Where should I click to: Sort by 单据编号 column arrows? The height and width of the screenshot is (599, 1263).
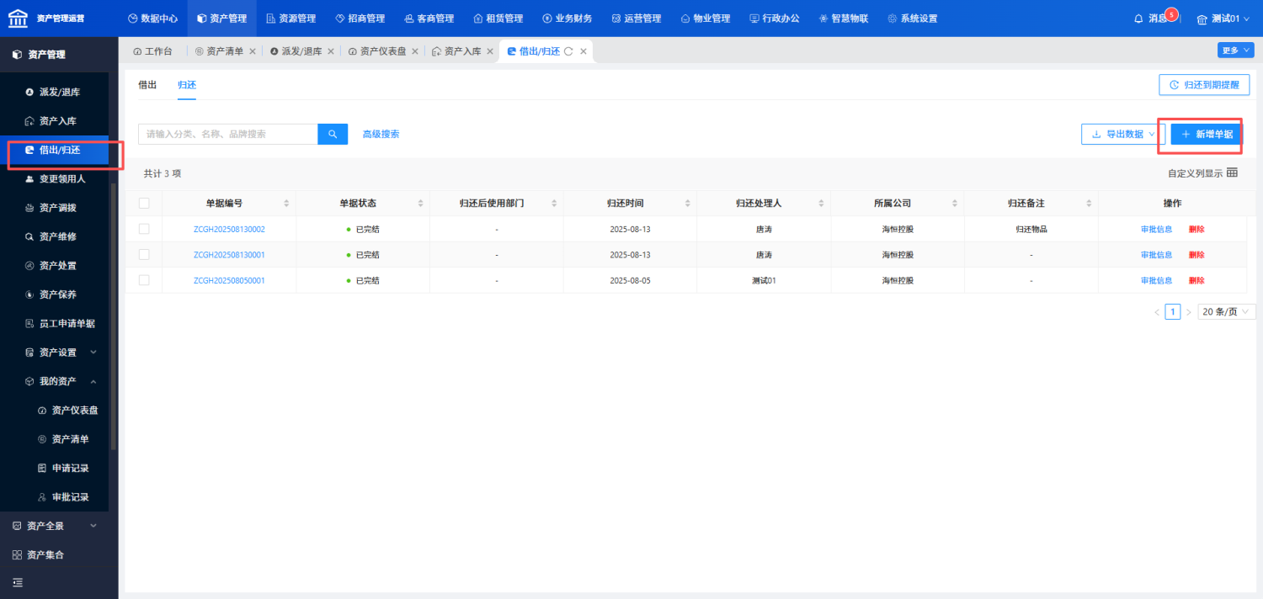coord(286,204)
